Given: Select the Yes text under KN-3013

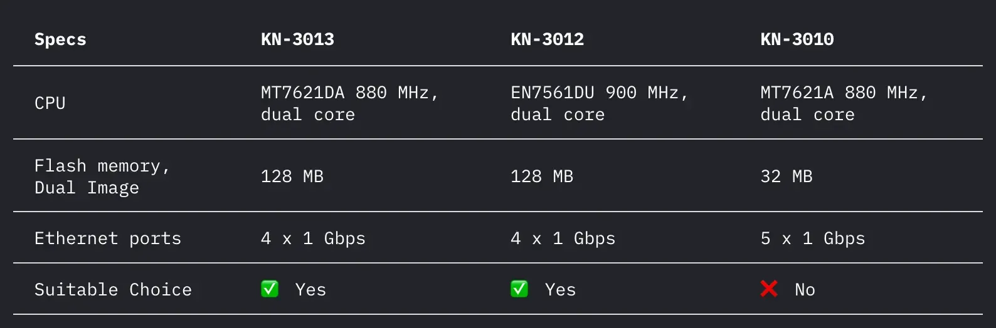Looking at the screenshot, I should tap(310, 290).
